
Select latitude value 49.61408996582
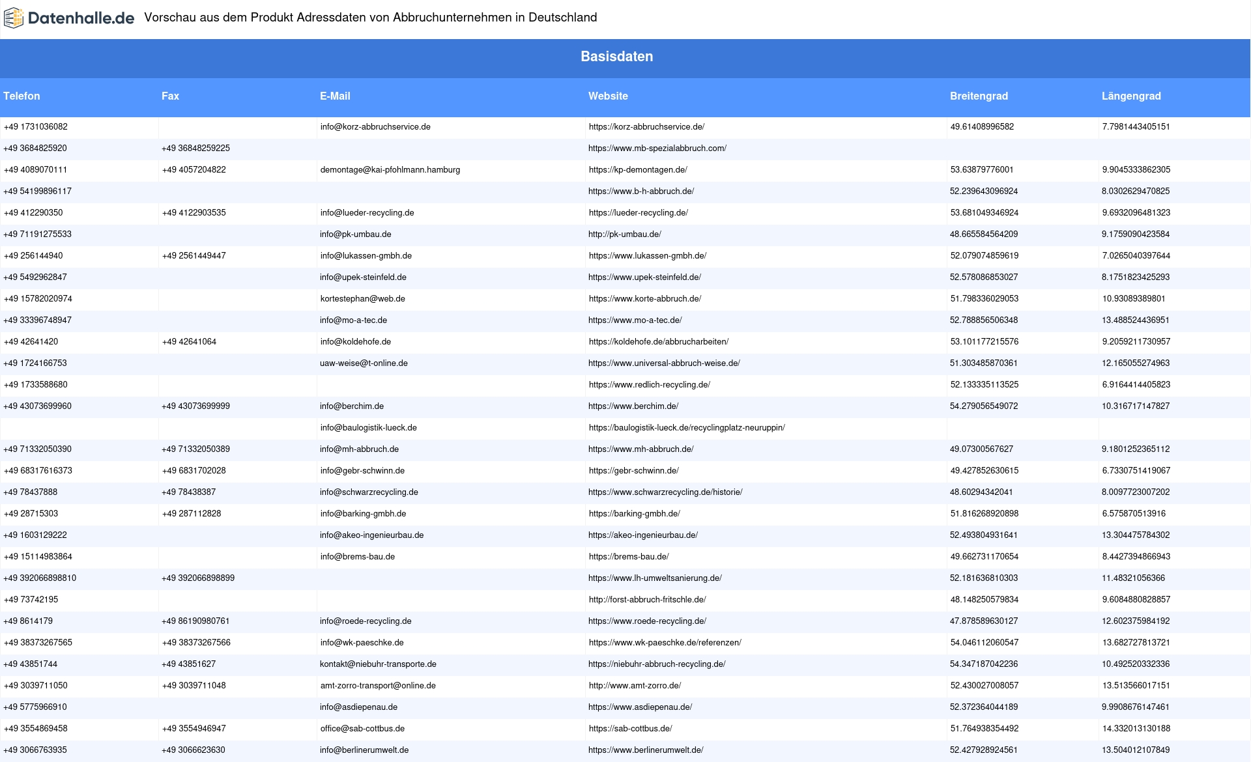click(982, 127)
